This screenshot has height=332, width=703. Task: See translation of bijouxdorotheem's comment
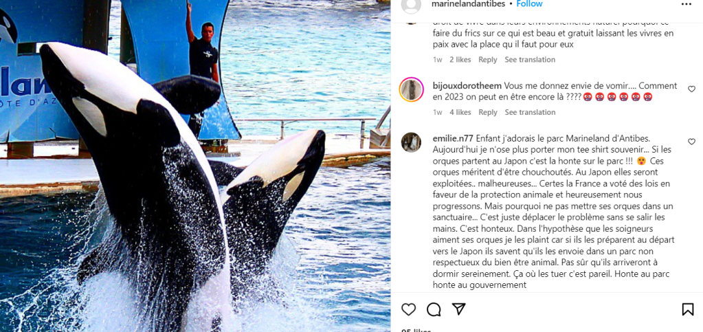point(530,112)
